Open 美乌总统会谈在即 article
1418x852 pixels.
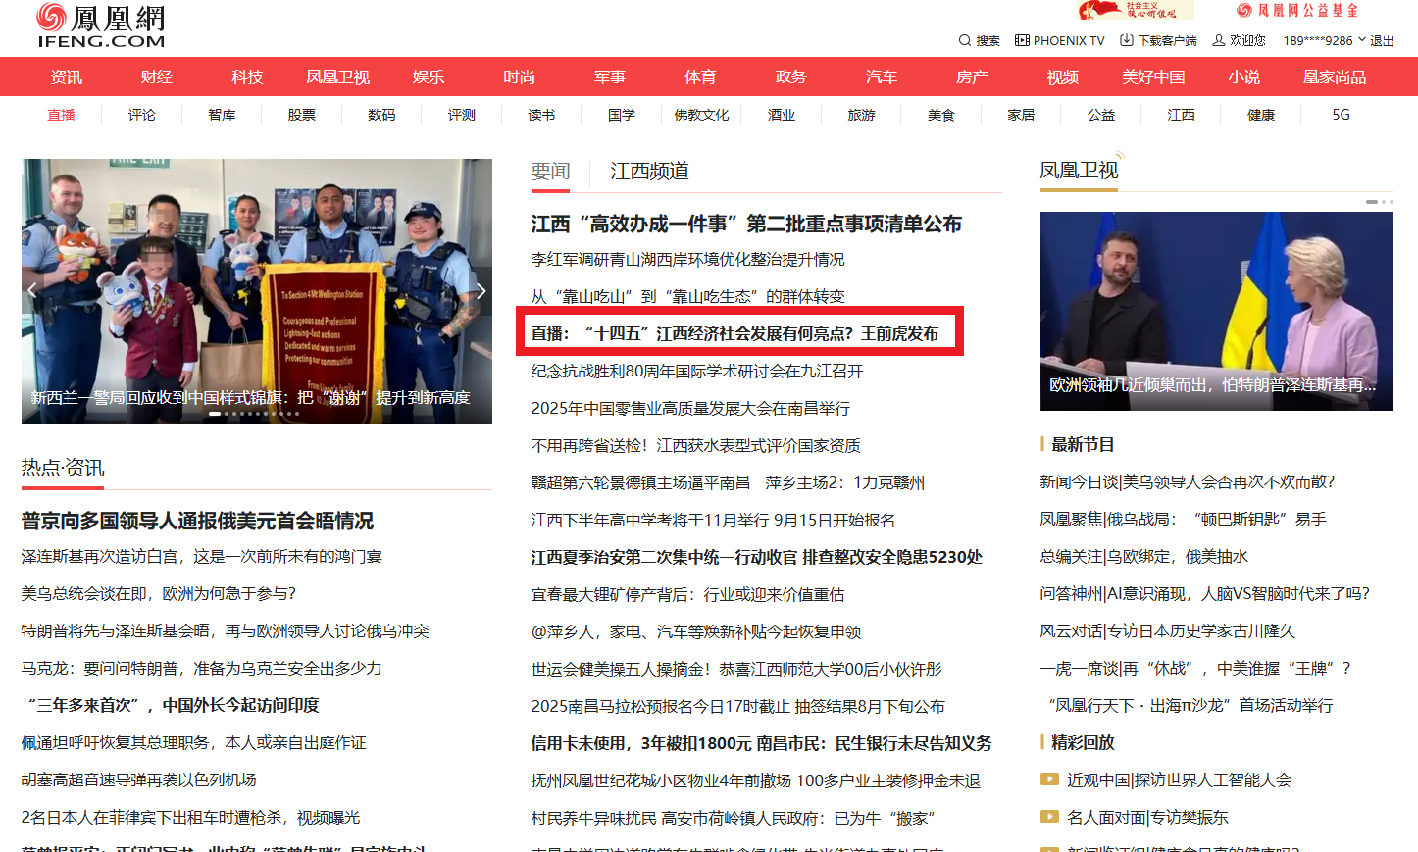click(x=158, y=593)
